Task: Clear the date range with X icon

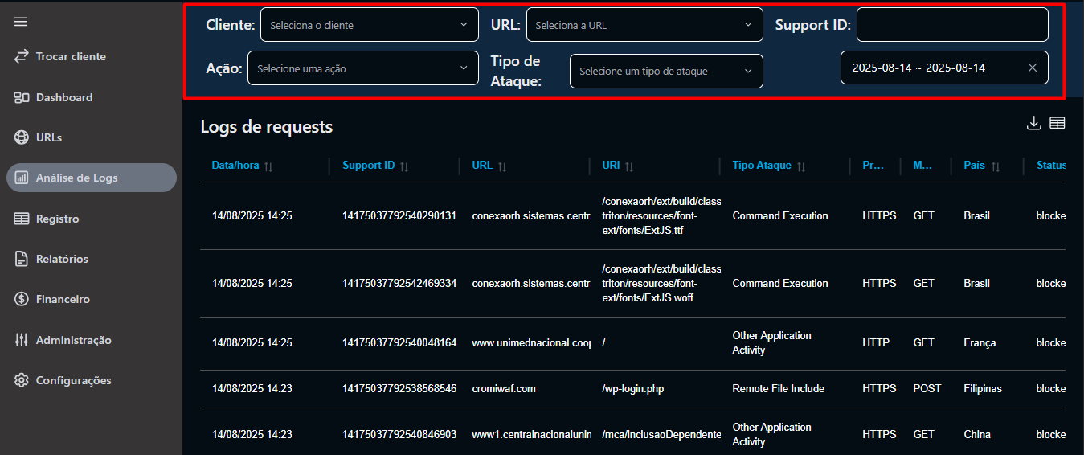Action: pos(1033,68)
